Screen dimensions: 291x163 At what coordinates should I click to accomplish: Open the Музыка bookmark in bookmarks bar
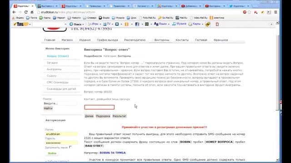118,18
